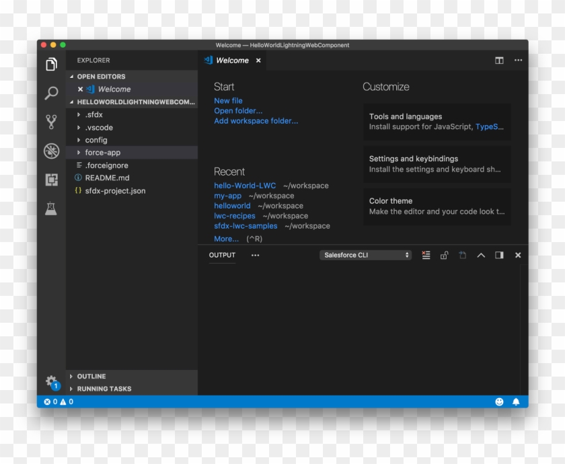Viewport: 565px width, 464px height.
Task: Open the smiley feedback icon in status bar
Action: tap(499, 401)
